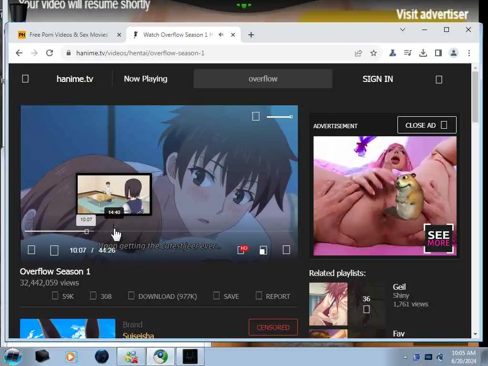Select the Watch Overflow Season 1 tab
The width and height of the screenshot is (488, 366).
pyautogui.click(x=178, y=35)
